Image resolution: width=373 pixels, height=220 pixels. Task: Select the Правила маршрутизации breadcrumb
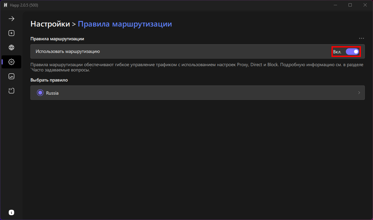(x=125, y=24)
